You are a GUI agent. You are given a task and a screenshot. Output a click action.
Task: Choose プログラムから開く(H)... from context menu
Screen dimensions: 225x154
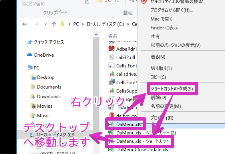(x=171, y=10)
